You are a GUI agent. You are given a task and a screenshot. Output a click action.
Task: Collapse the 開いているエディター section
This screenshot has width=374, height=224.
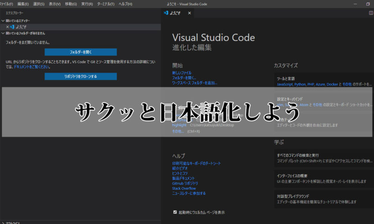tap(80, 21)
